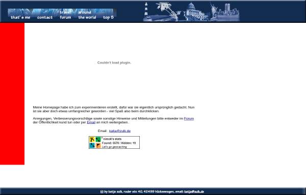Go to the contact page
Screen dimensions: 306x195
coord(45,17)
